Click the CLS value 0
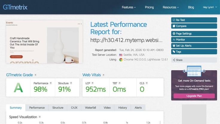The width and height of the screenshot is (220, 124). 142,89
